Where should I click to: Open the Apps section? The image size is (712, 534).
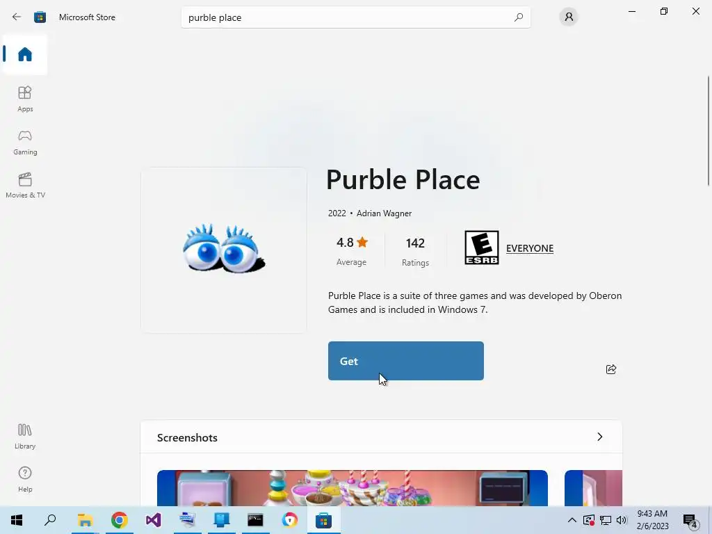click(25, 99)
